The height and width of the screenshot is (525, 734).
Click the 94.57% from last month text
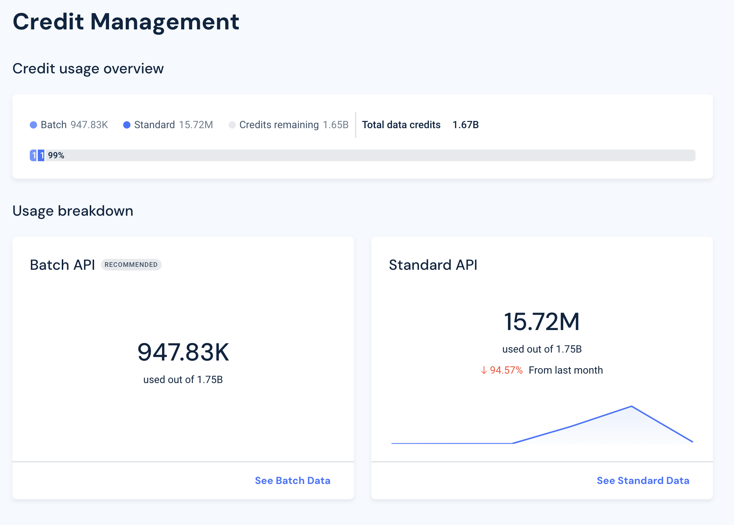click(506, 370)
